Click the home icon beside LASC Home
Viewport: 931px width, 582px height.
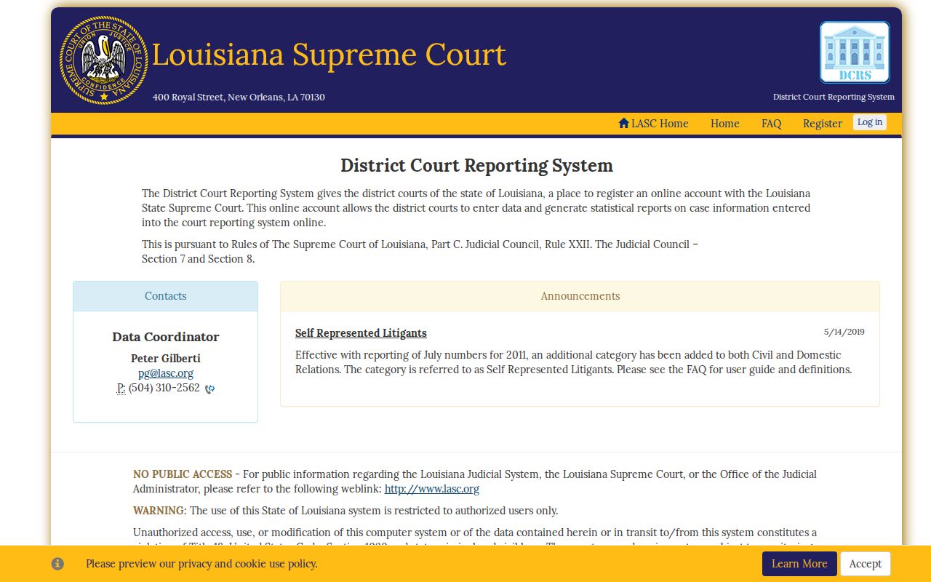coord(623,123)
